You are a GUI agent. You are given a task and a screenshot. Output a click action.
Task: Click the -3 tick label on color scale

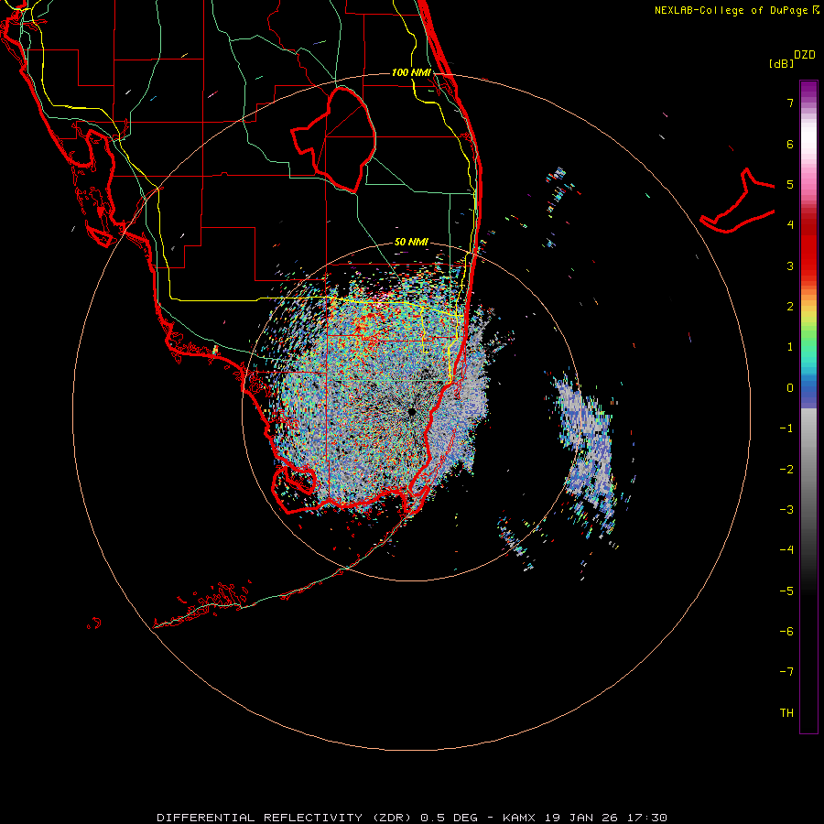[786, 510]
